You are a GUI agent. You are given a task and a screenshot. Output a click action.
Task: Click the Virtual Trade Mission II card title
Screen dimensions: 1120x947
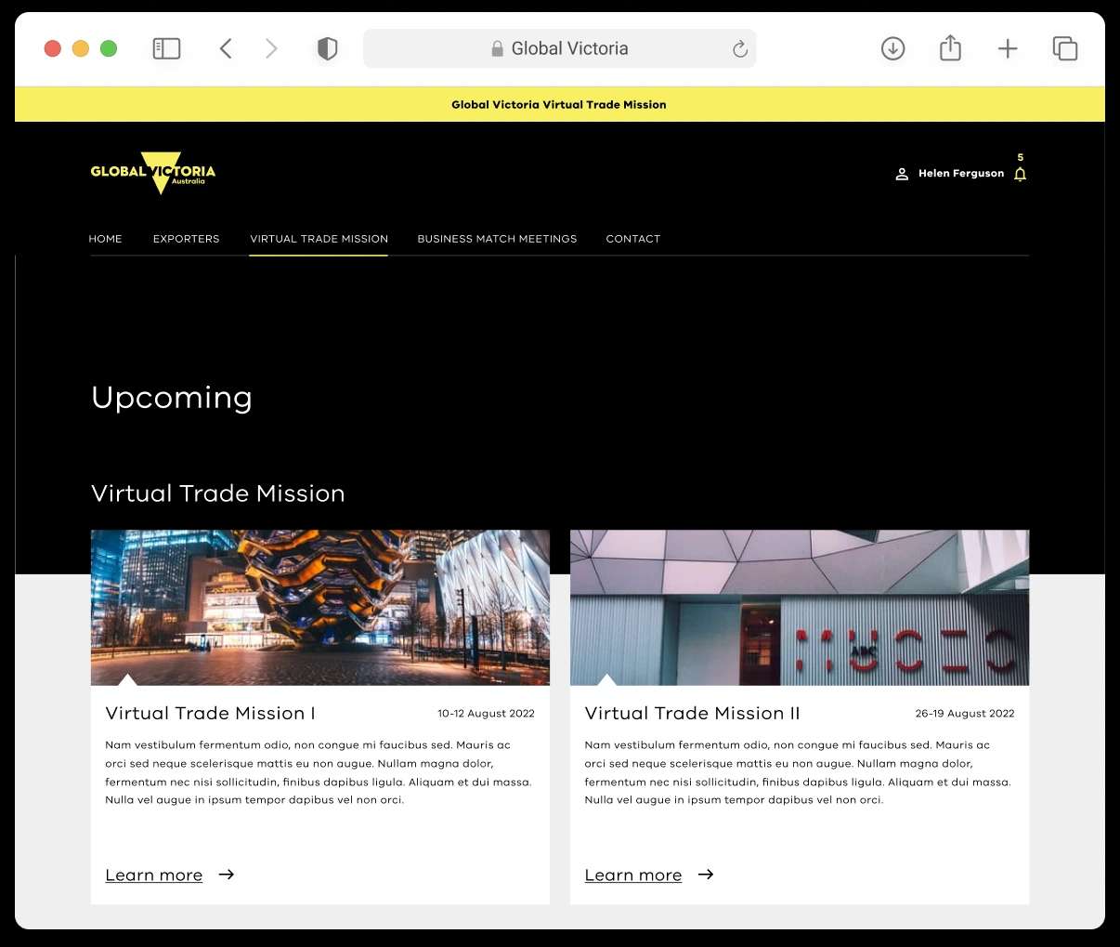pos(693,714)
